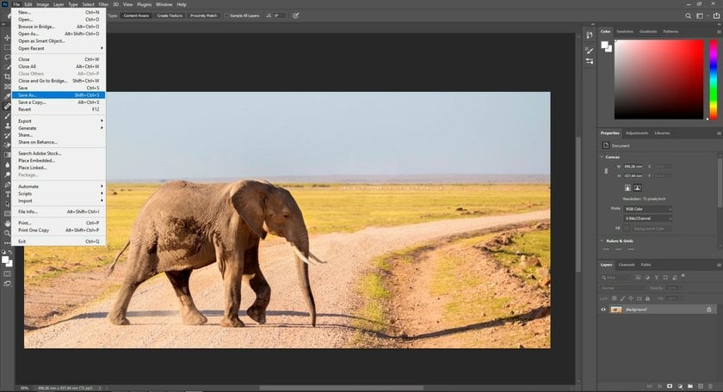This screenshot has width=723, height=392.
Task: Open the Filter menu
Action: click(103, 4)
